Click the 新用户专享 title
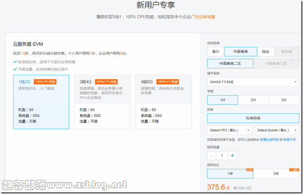This screenshot has width=303, height=194. point(156,5)
